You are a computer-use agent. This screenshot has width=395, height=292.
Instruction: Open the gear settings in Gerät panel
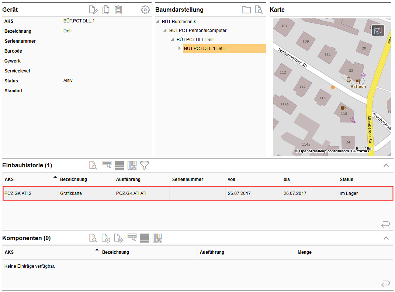click(x=145, y=10)
